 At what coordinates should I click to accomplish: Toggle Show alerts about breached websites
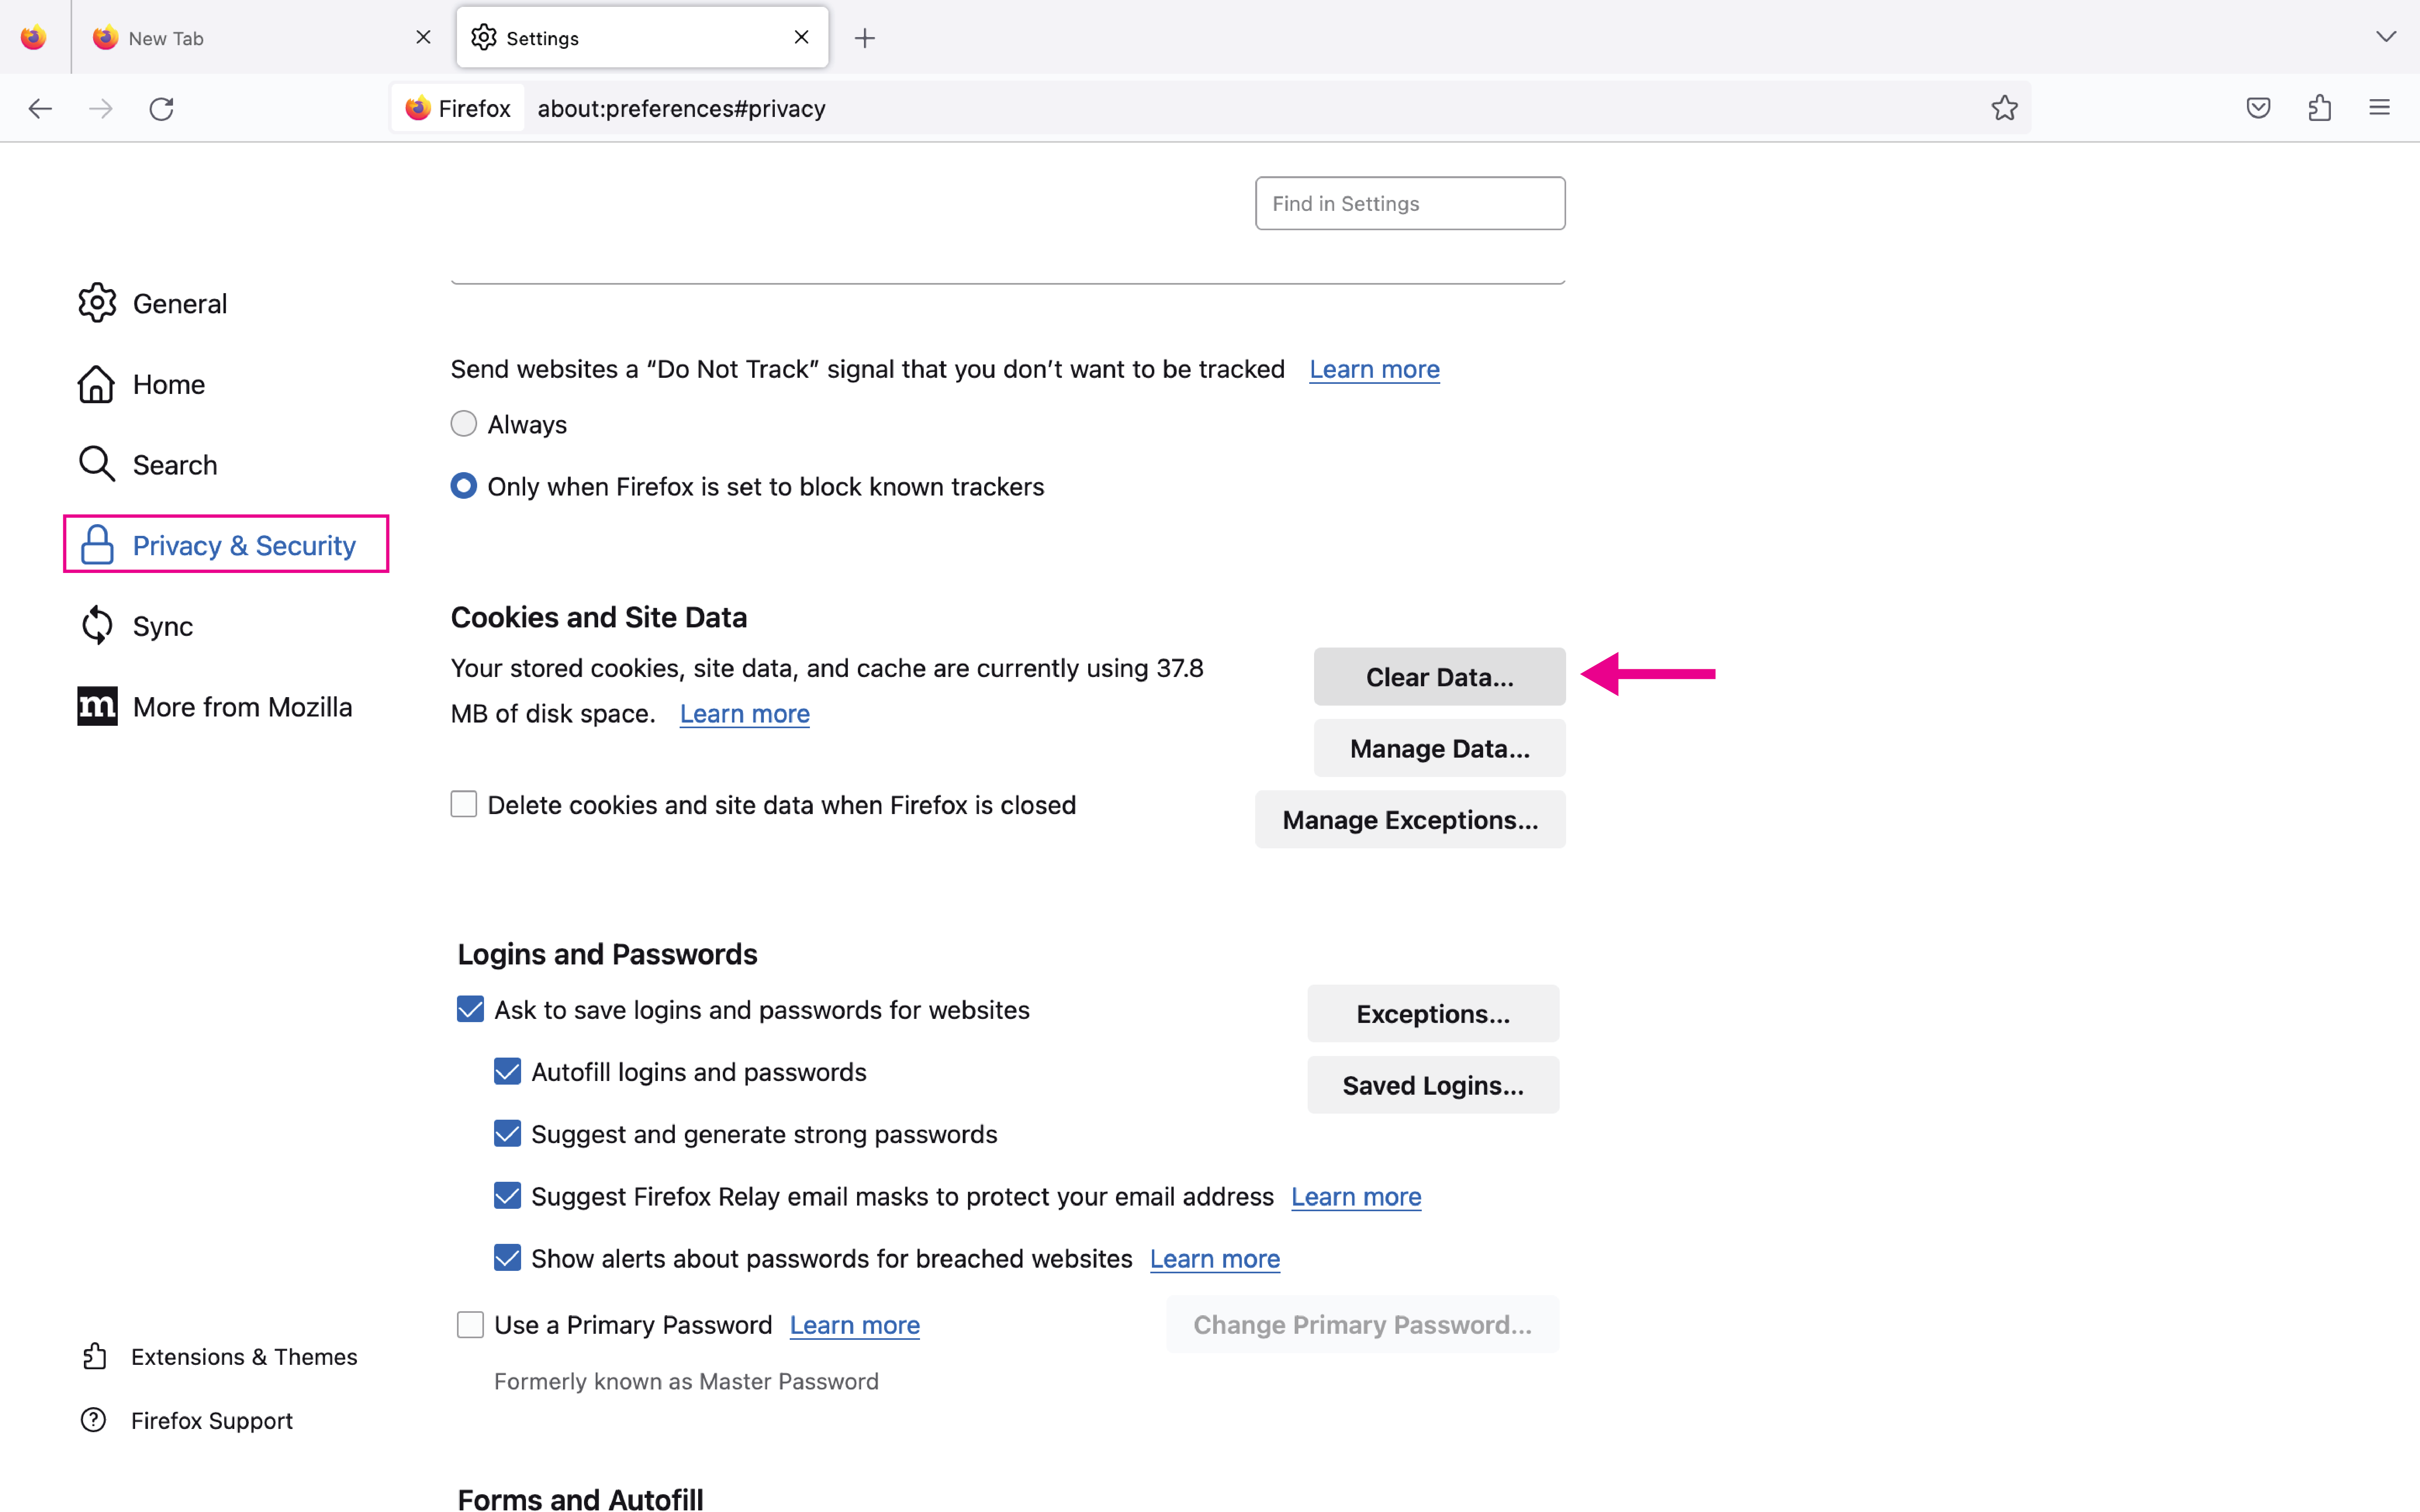coord(507,1258)
